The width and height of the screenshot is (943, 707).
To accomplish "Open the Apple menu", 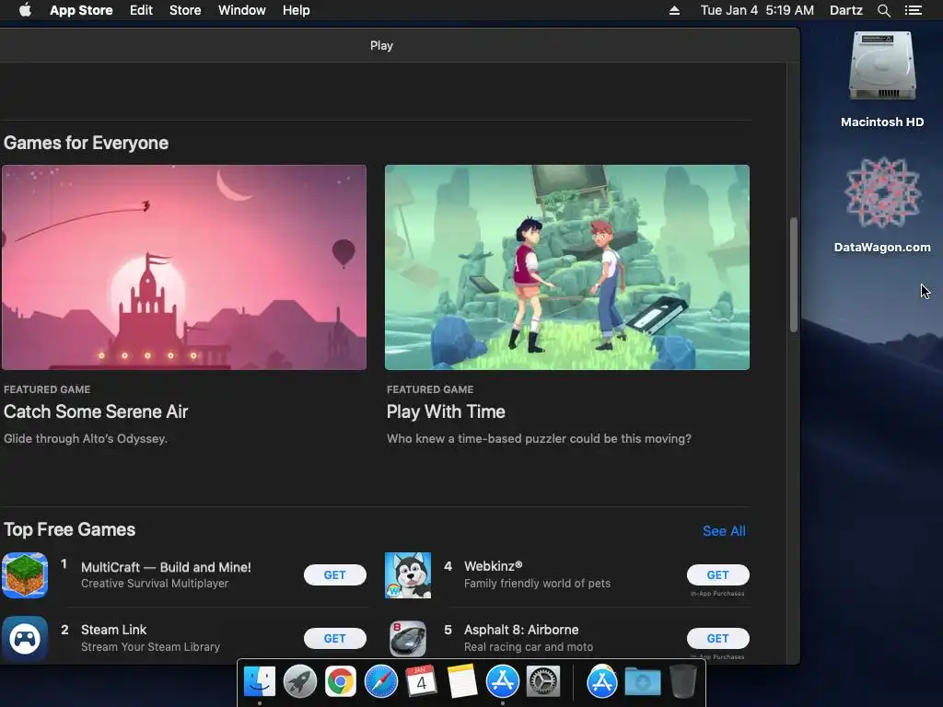I will point(25,10).
